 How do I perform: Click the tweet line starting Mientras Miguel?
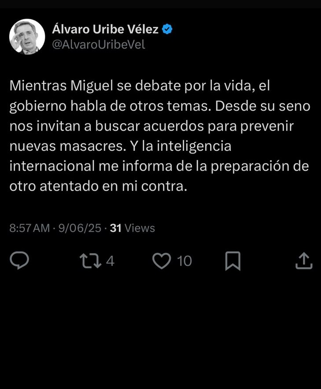click(140, 86)
